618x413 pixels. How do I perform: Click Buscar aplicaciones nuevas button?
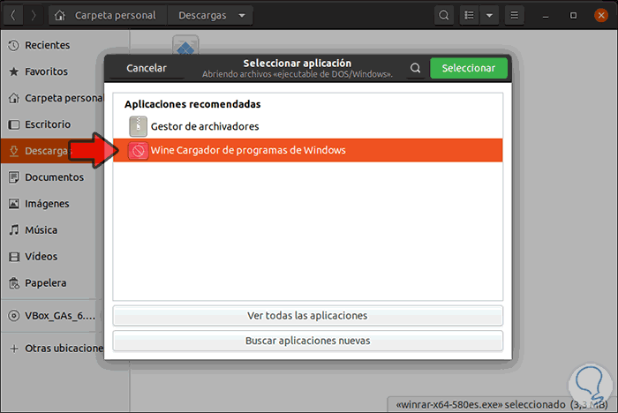click(307, 341)
